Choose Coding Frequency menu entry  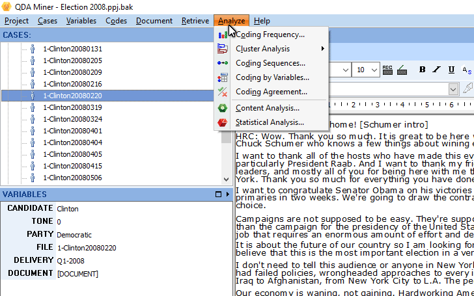271,34
